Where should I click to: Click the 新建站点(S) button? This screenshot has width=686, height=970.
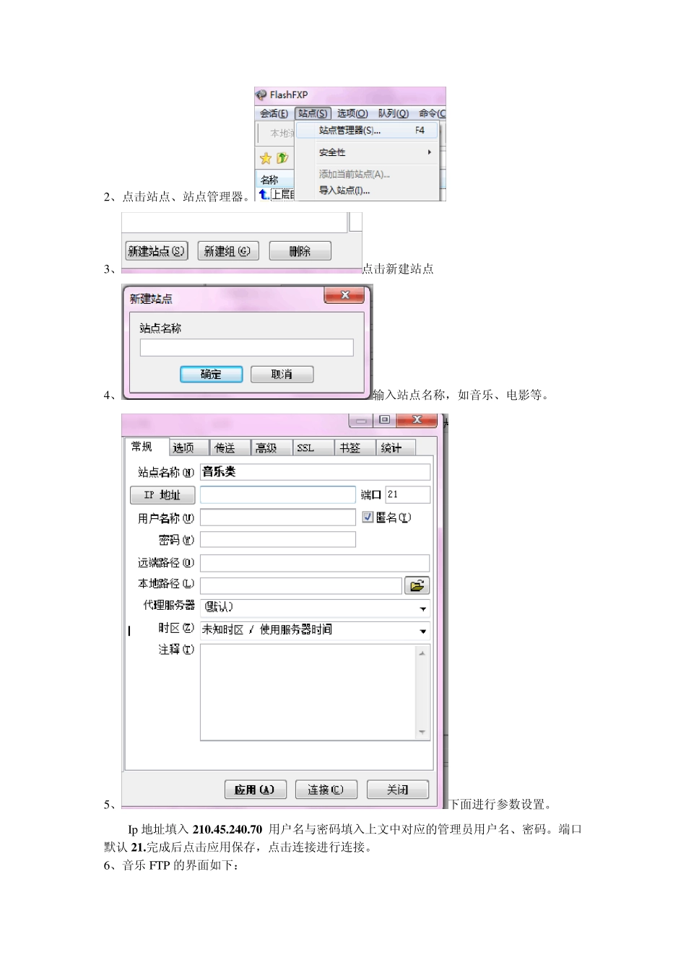tap(157, 250)
